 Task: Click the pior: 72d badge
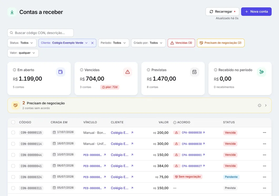tap(109, 87)
